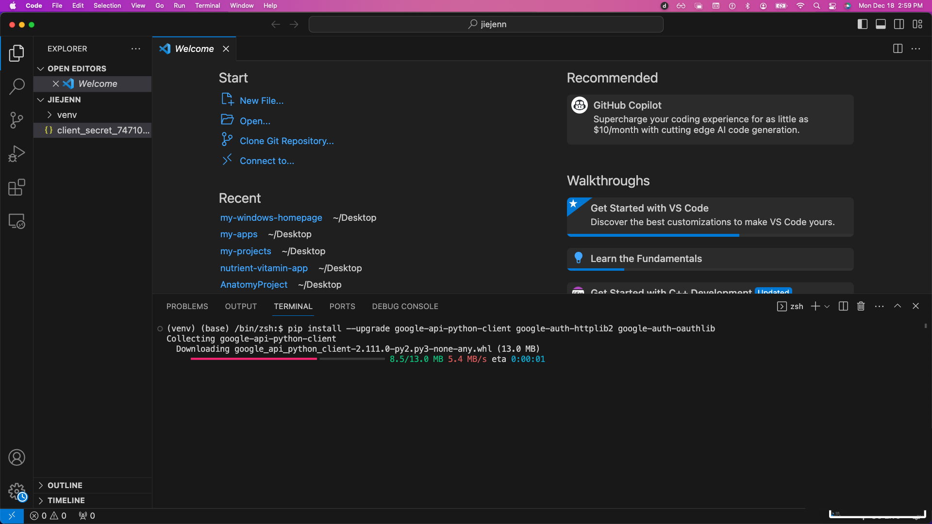This screenshot has height=524, width=932.
Task: Click the Open... link
Action: (x=255, y=121)
